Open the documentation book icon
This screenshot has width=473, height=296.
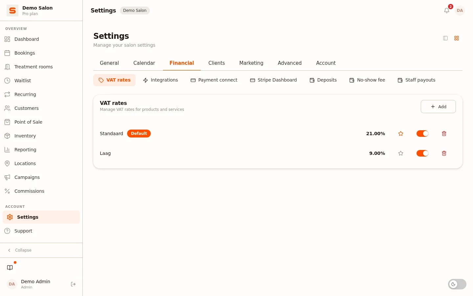10,268
